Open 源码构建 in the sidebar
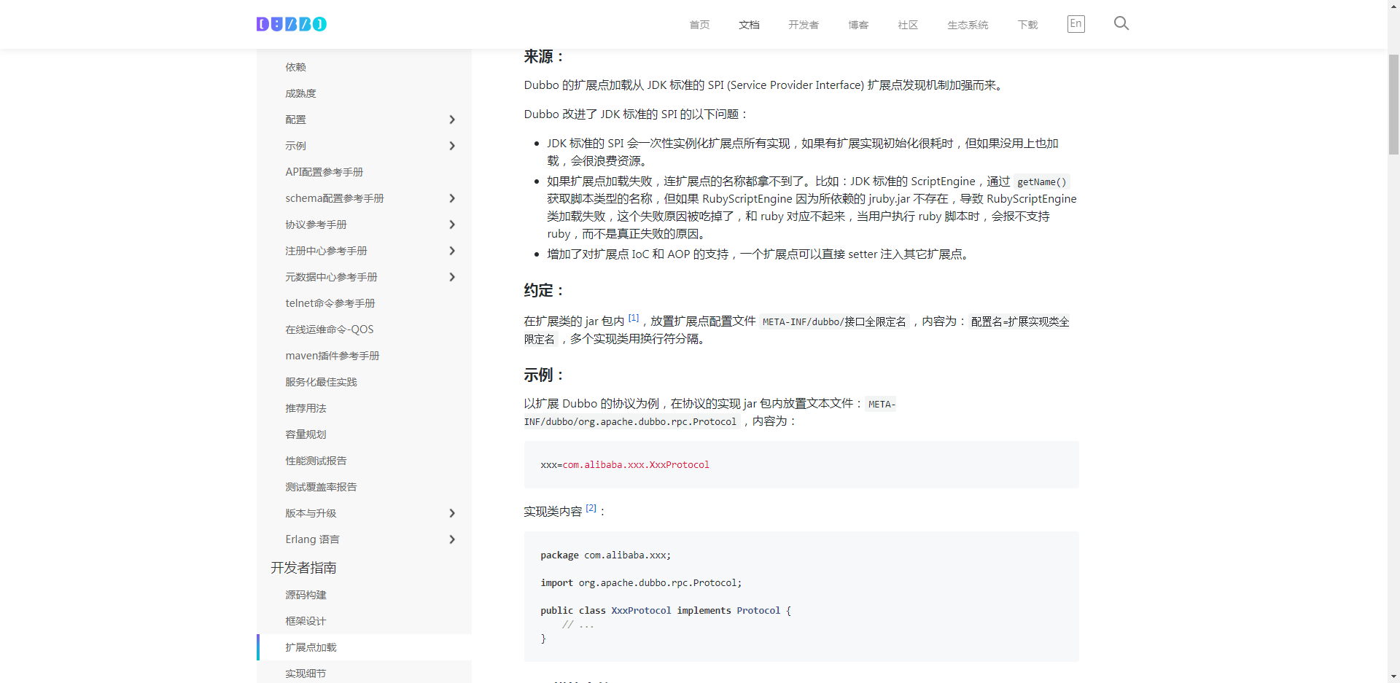Image resolution: width=1400 pixels, height=683 pixels. [x=306, y=595]
